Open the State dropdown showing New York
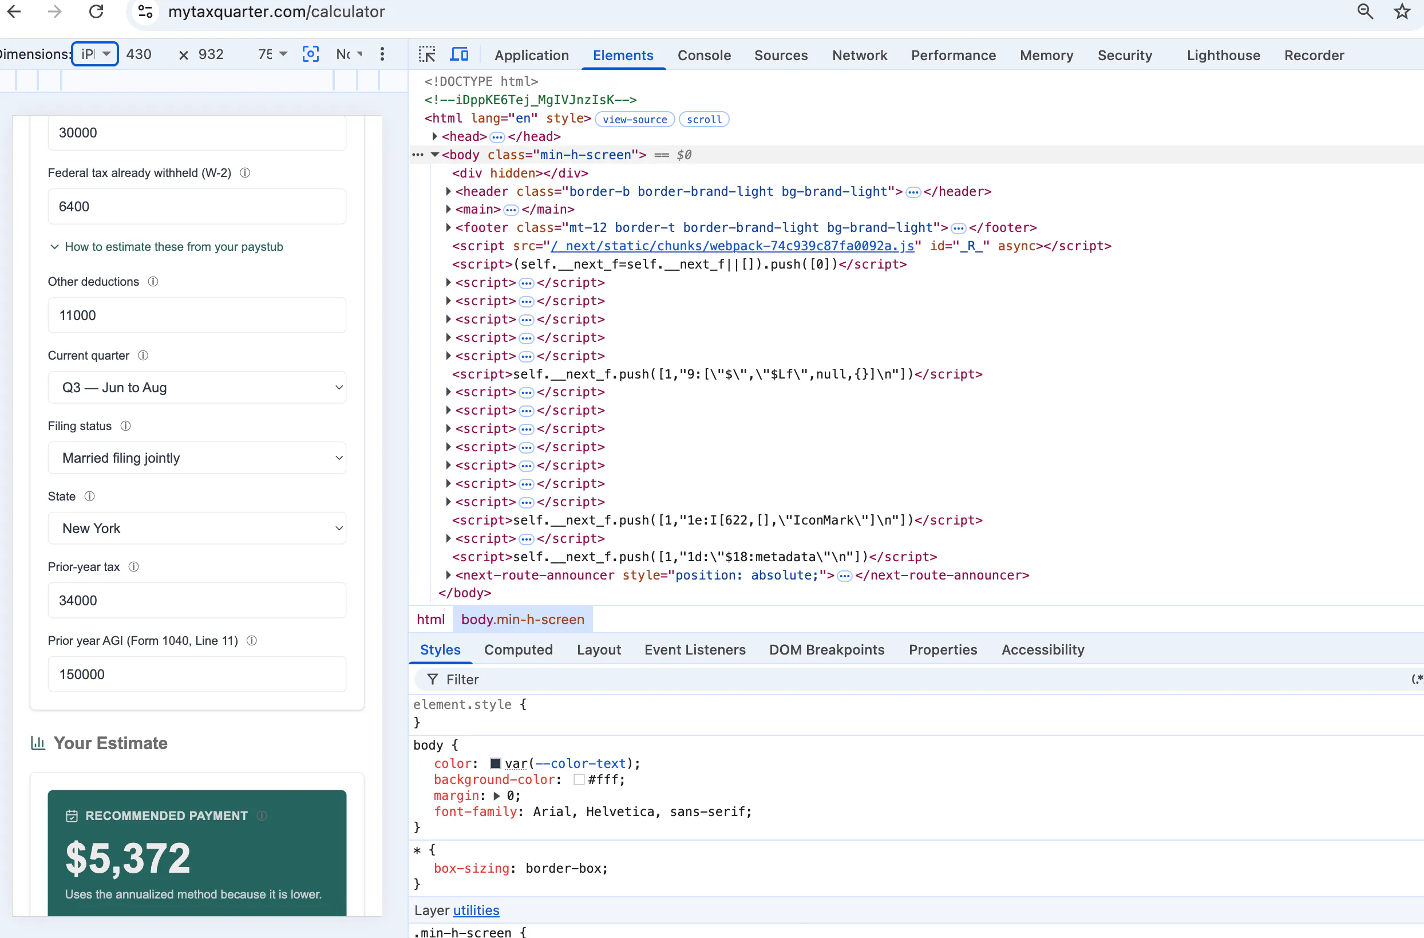 click(197, 528)
